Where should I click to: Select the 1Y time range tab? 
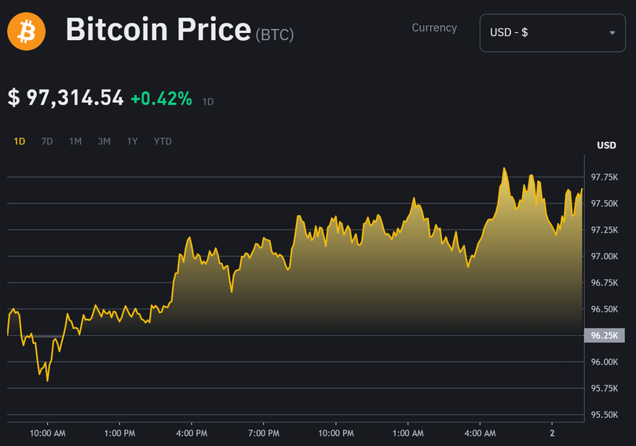point(132,141)
